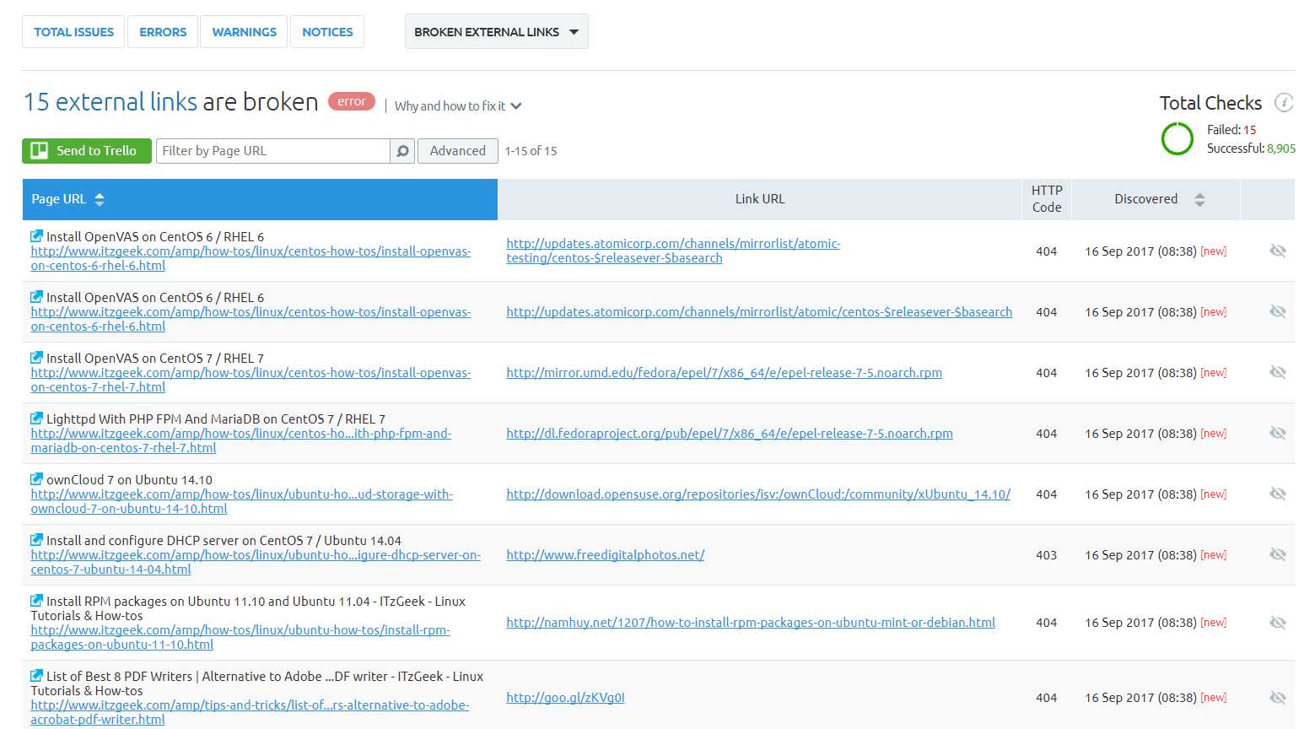The width and height of the screenshot is (1315, 729).
Task: Open the atomic/centos-$releasever mirrorlist link
Action: (759, 312)
